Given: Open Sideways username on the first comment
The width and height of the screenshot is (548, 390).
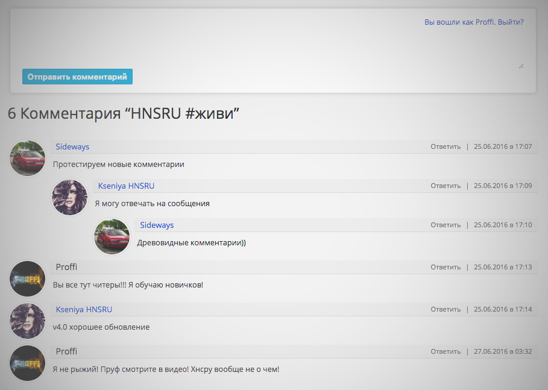Looking at the screenshot, I should click(x=72, y=146).
